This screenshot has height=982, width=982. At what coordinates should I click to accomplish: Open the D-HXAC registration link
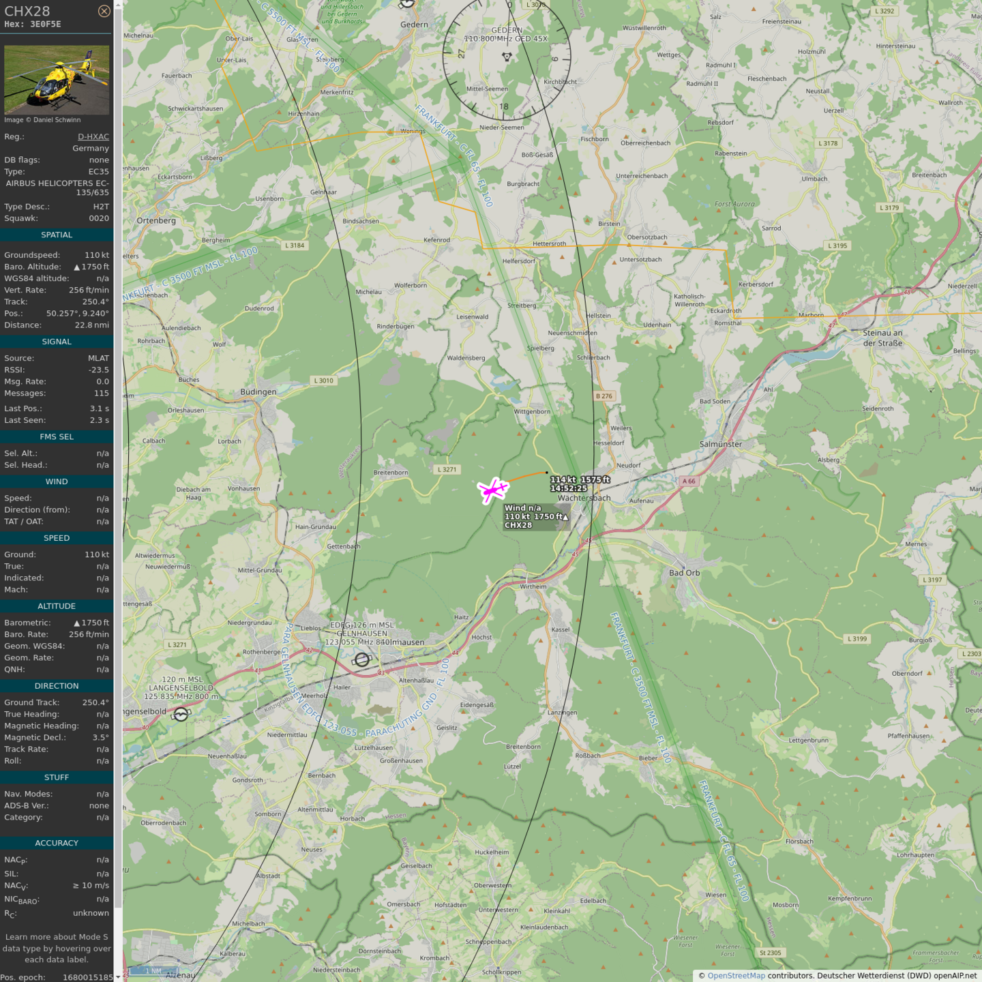93,136
